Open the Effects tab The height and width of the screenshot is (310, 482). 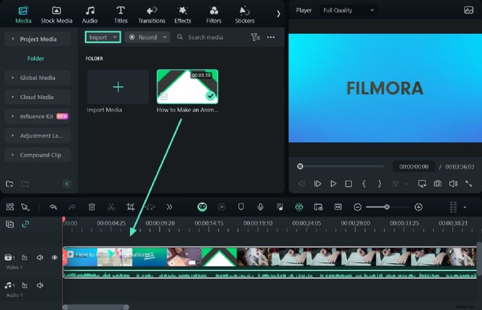(183, 14)
